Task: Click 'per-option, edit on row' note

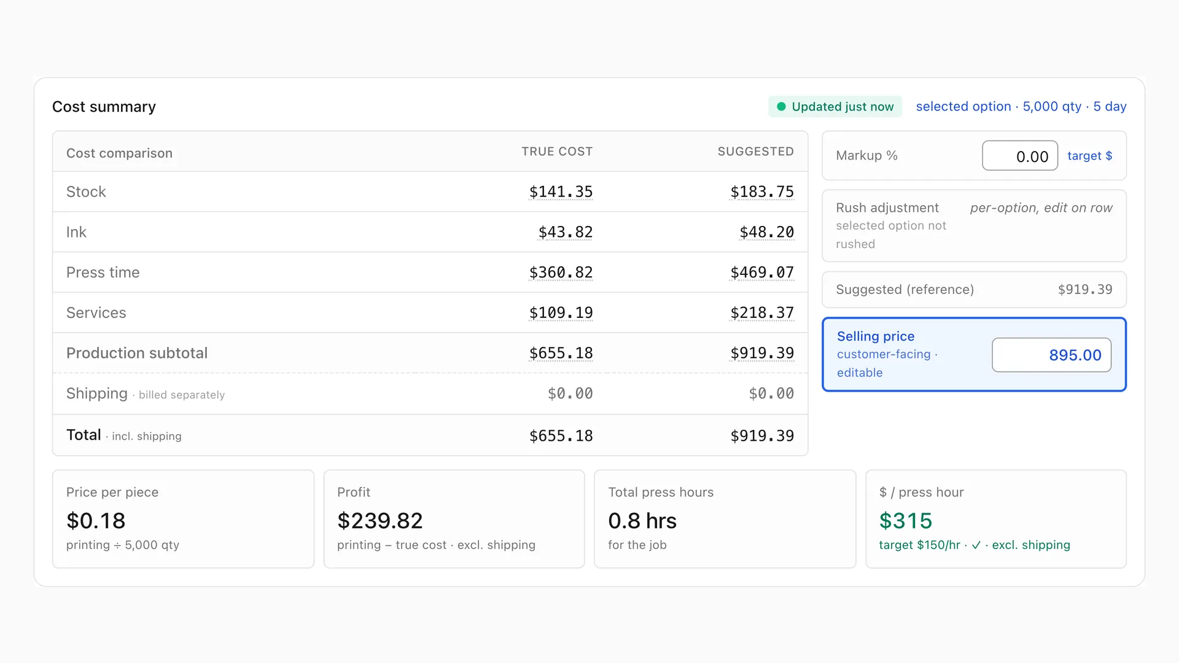Action: click(x=1041, y=208)
